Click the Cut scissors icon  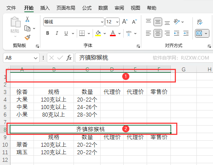tap(27, 19)
